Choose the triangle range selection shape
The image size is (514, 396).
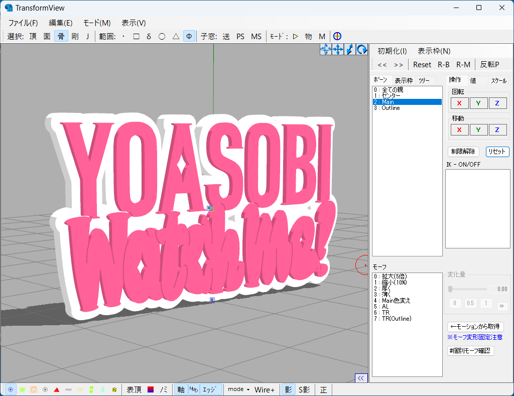pyautogui.click(x=176, y=36)
